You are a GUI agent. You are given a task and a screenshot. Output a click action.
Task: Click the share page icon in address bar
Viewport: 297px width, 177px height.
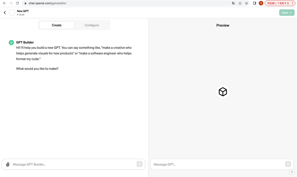[x=240, y=3]
